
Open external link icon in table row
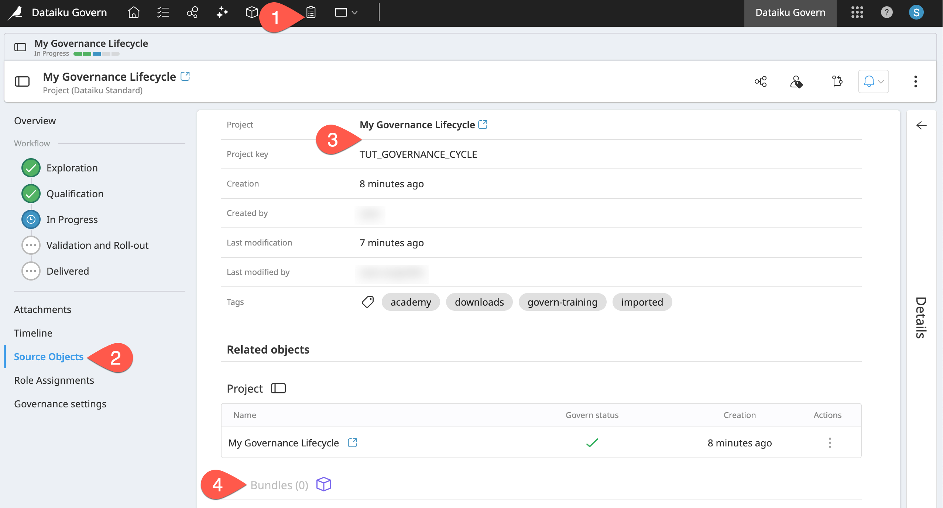coord(353,442)
